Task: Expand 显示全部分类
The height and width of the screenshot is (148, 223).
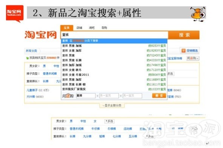Action: (112, 106)
